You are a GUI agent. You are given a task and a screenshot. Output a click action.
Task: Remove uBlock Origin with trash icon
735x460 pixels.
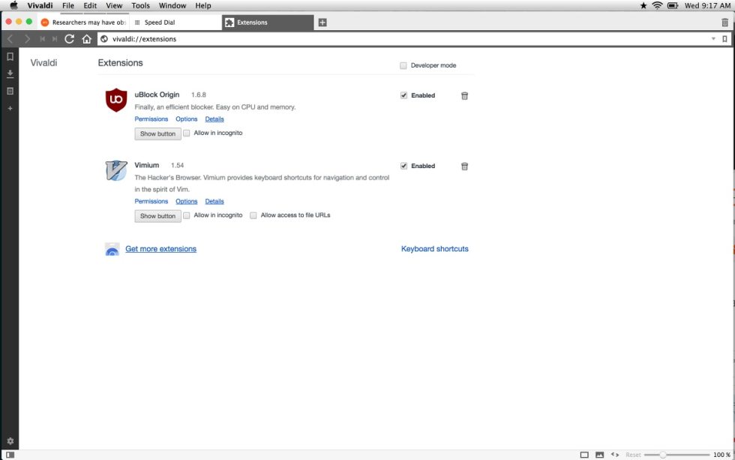coord(464,95)
